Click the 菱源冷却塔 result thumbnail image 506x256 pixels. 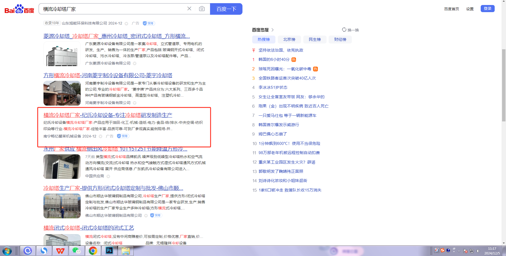point(62,54)
